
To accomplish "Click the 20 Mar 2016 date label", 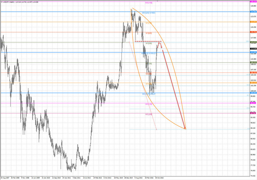I will (x=149, y=178).
